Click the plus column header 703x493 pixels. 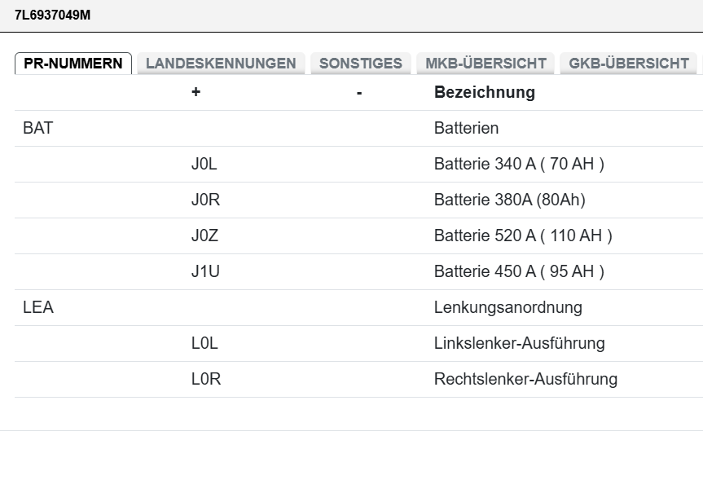pos(196,92)
